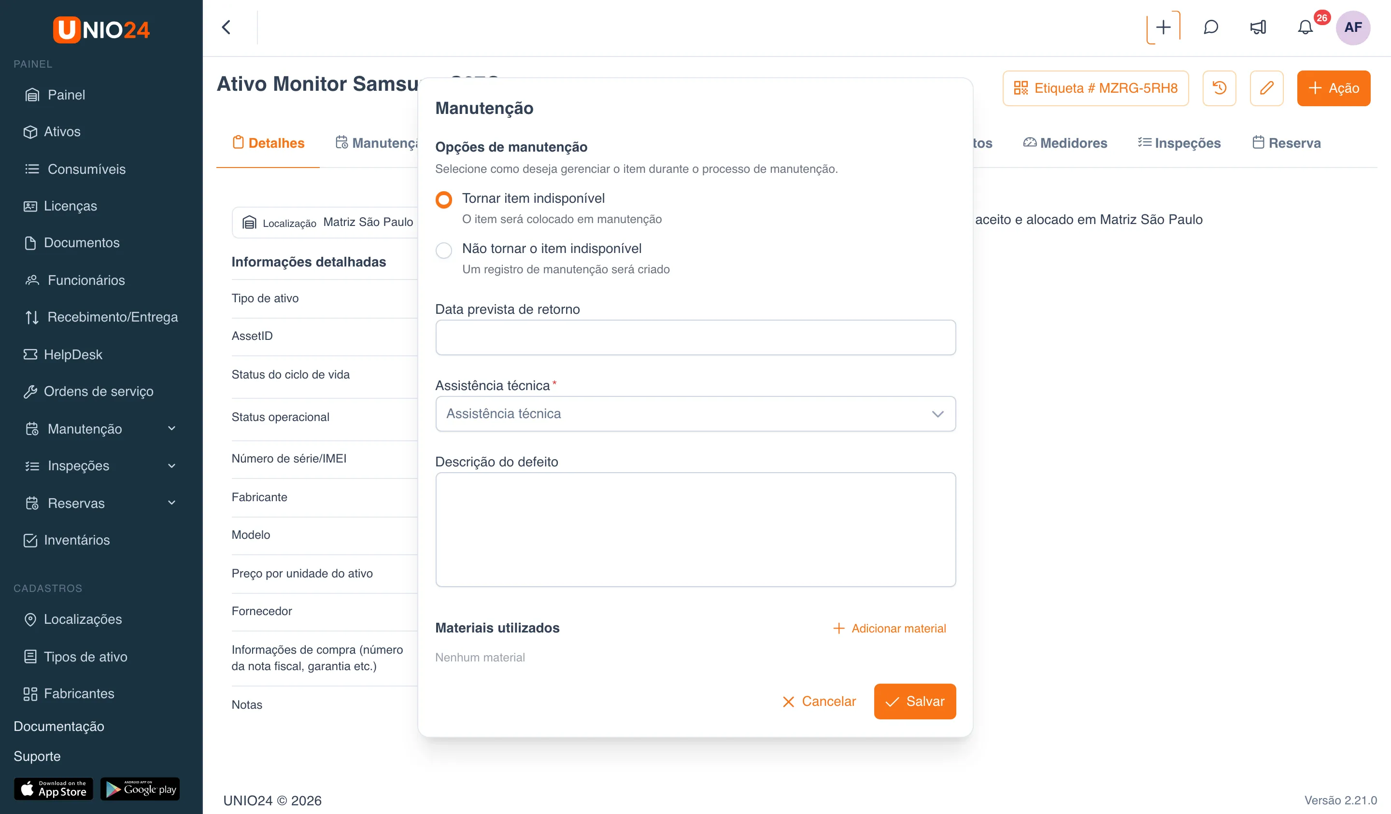
Task: Switch to the Medidores tab
Action: coord(1065,143)
